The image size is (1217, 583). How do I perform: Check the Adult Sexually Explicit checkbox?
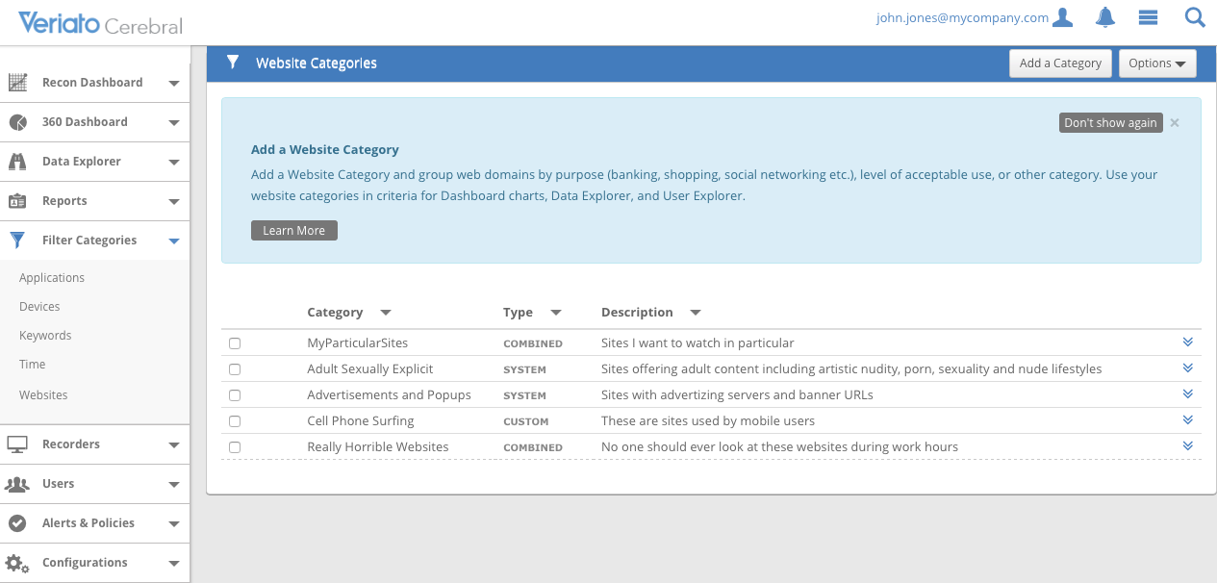point(235,369)
